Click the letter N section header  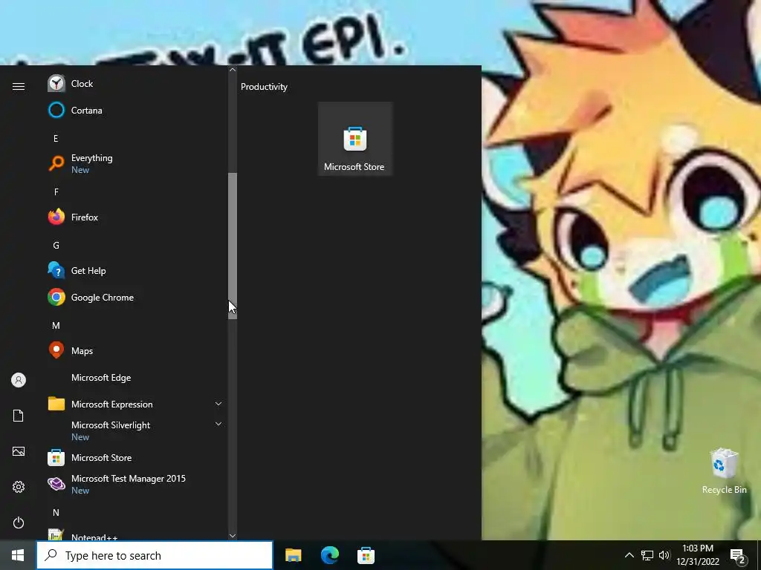click(x=56, y=512)
